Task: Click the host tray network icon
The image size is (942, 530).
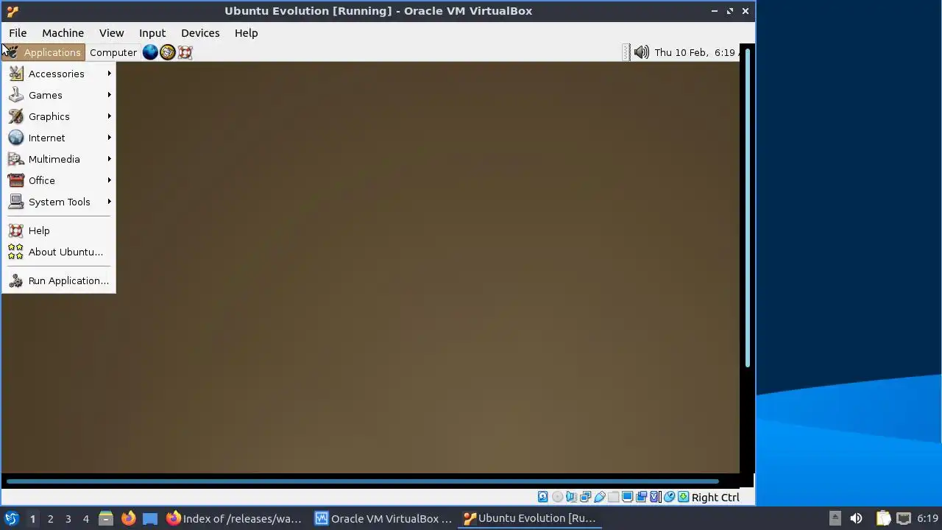Action: 903,518
